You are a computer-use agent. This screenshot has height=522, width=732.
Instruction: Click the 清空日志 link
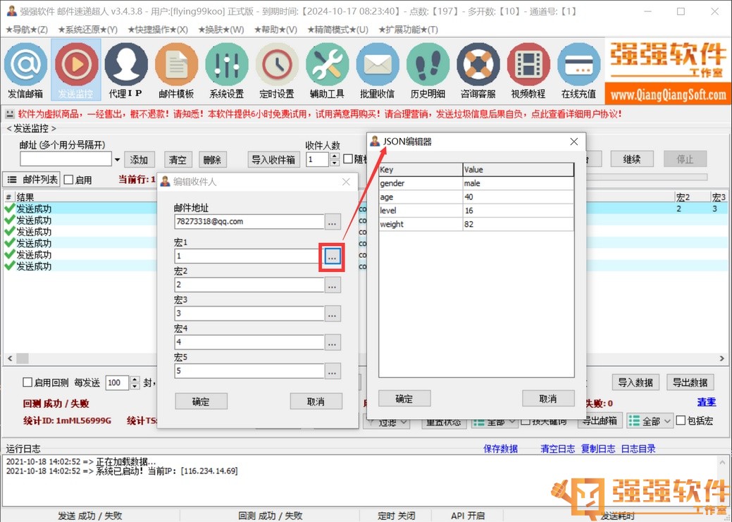tap(558, 449)
